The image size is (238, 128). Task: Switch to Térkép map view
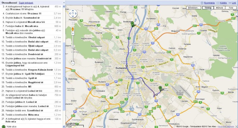click(208, 8)
